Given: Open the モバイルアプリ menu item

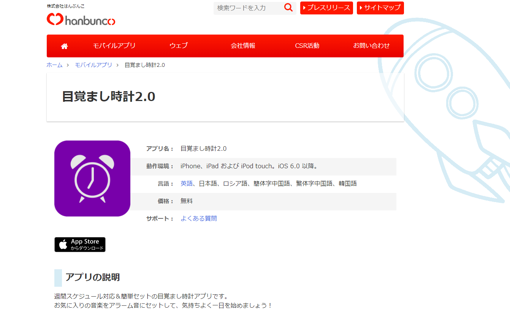Looking at the screenshot, I should (x=114, y=46).
